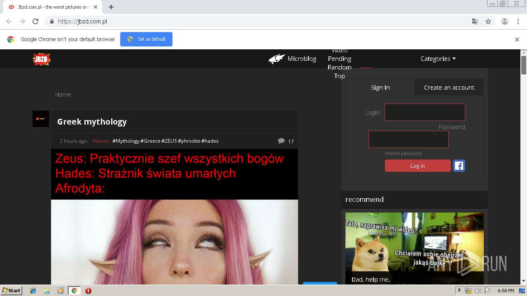Screen dimensions: 527x296
Task: Open the #Mythology tag
Action: [126, 141]
